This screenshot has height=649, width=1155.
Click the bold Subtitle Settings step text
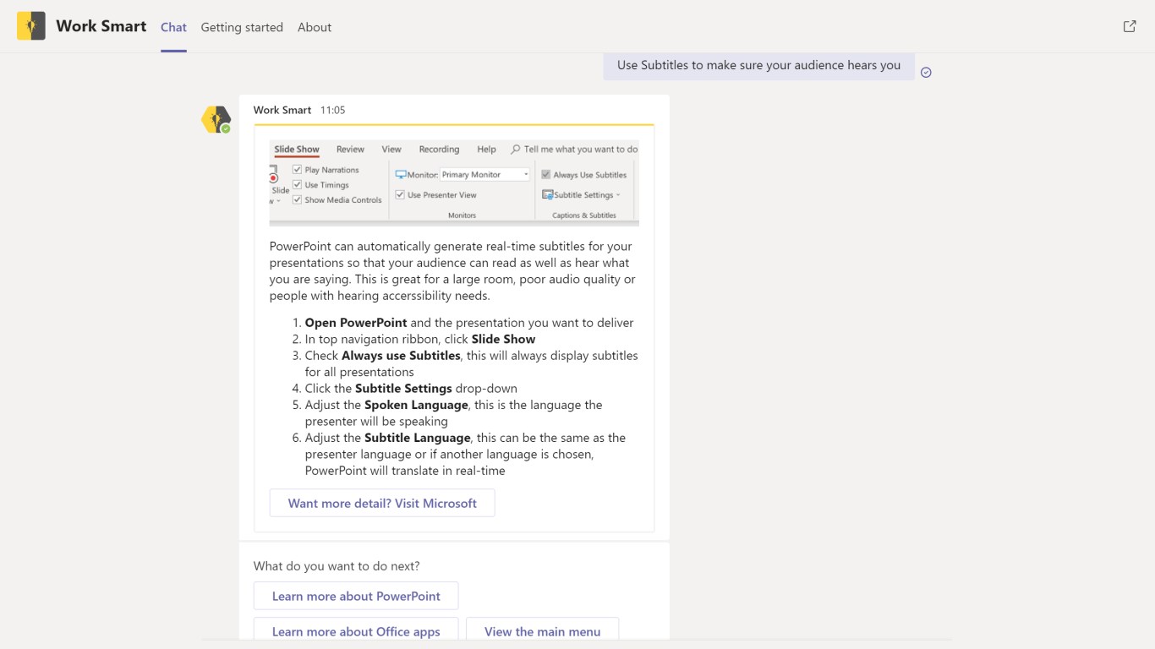click(403, 389)
